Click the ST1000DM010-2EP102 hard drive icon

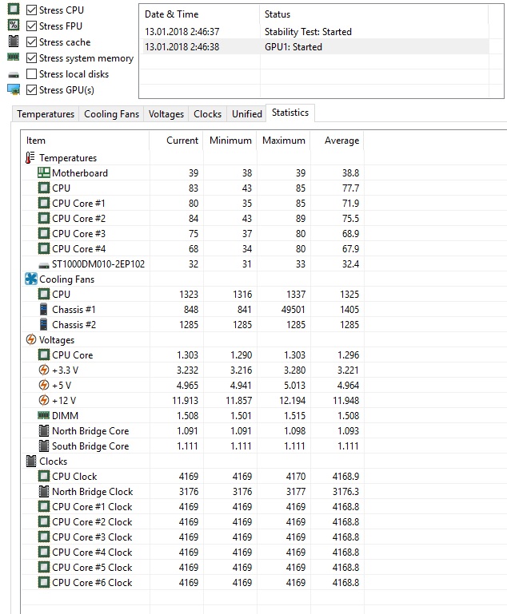(44, 264)
